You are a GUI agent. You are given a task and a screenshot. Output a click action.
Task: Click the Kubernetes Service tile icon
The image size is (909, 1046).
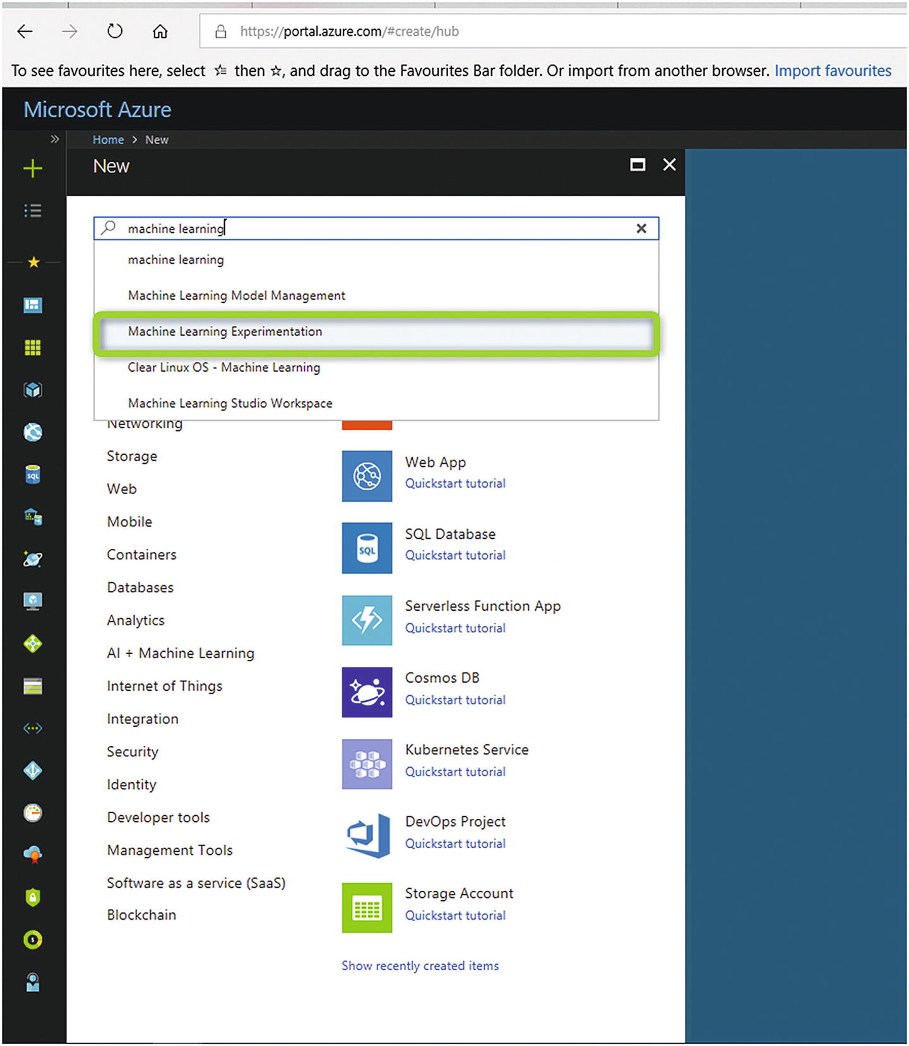367,764
